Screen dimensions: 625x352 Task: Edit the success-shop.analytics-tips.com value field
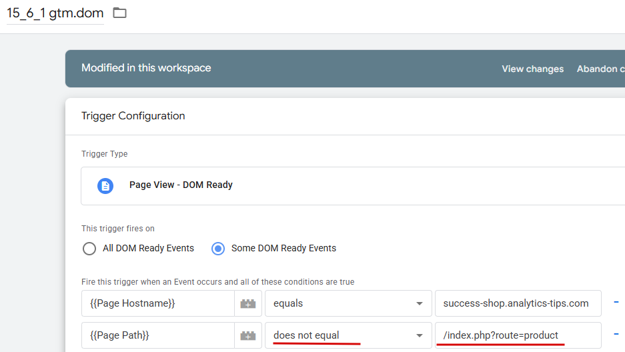point(518,303)
